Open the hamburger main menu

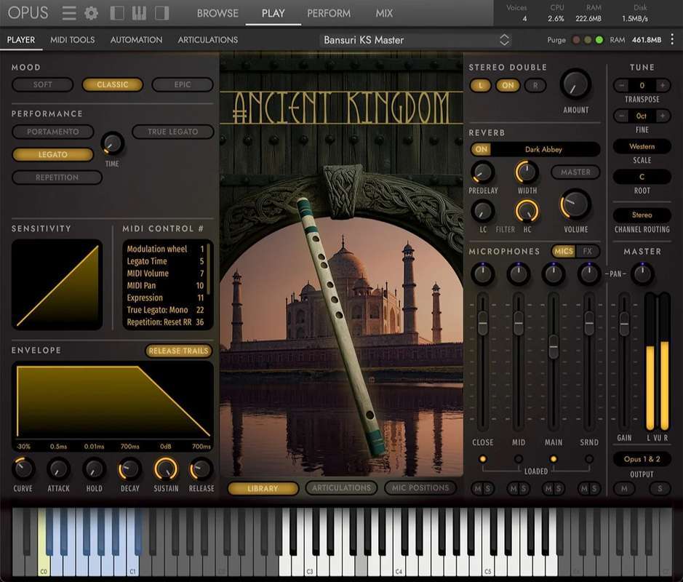point(69,13)
